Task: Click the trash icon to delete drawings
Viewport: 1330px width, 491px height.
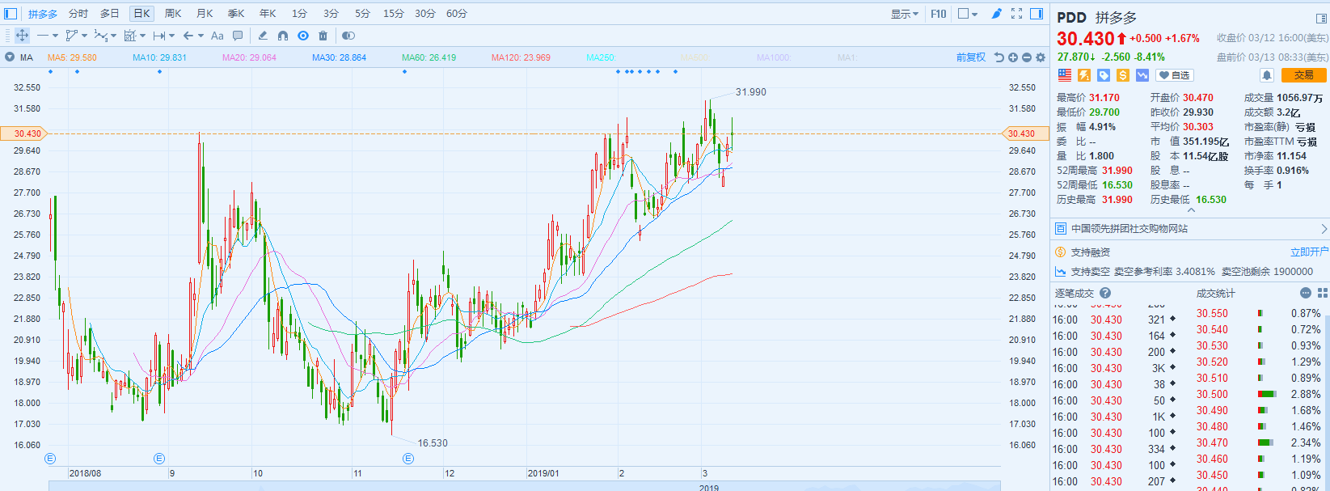Action: point(323,36)
